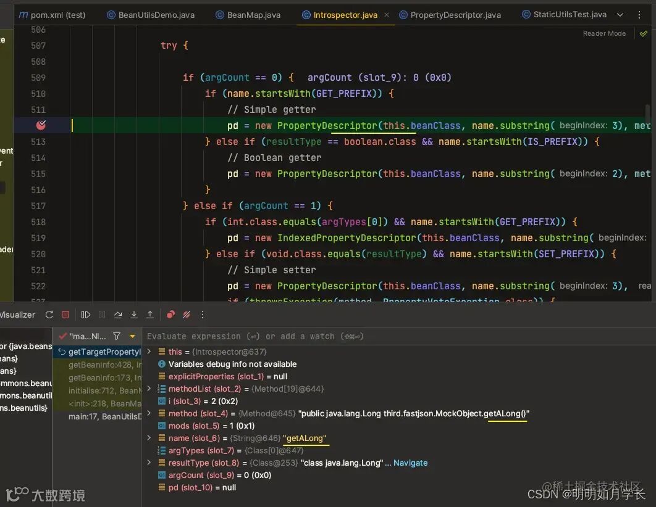Click the Step Out icon

tap(150, 315)
